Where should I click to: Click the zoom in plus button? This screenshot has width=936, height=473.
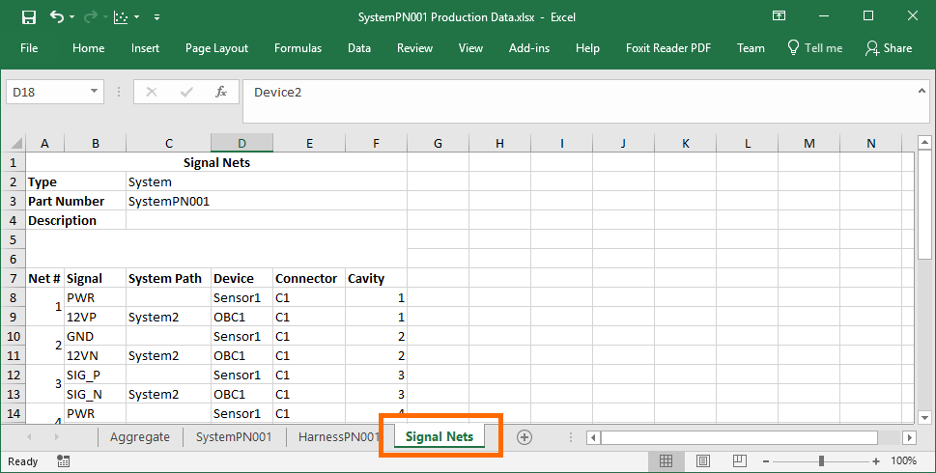coord(876,461)
